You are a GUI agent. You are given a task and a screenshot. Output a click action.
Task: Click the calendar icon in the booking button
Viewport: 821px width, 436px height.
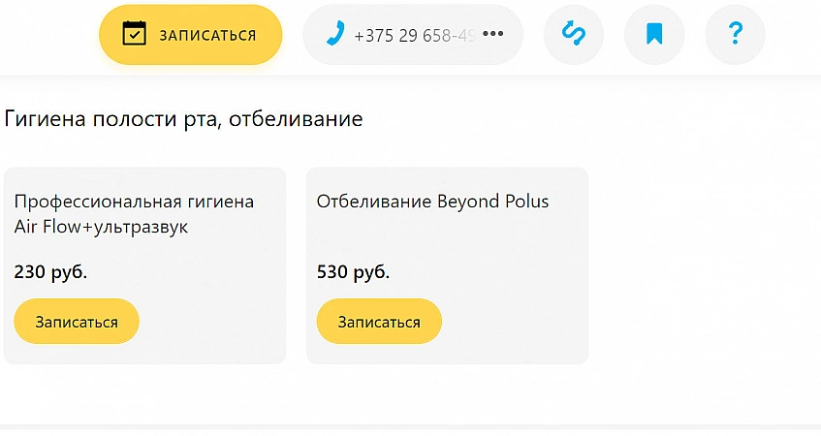tap(134, 34)
